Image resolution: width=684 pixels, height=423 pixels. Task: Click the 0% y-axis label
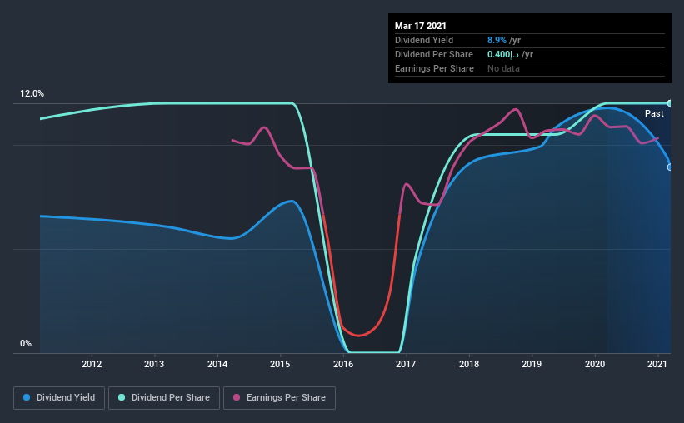(x=26, y=344)
